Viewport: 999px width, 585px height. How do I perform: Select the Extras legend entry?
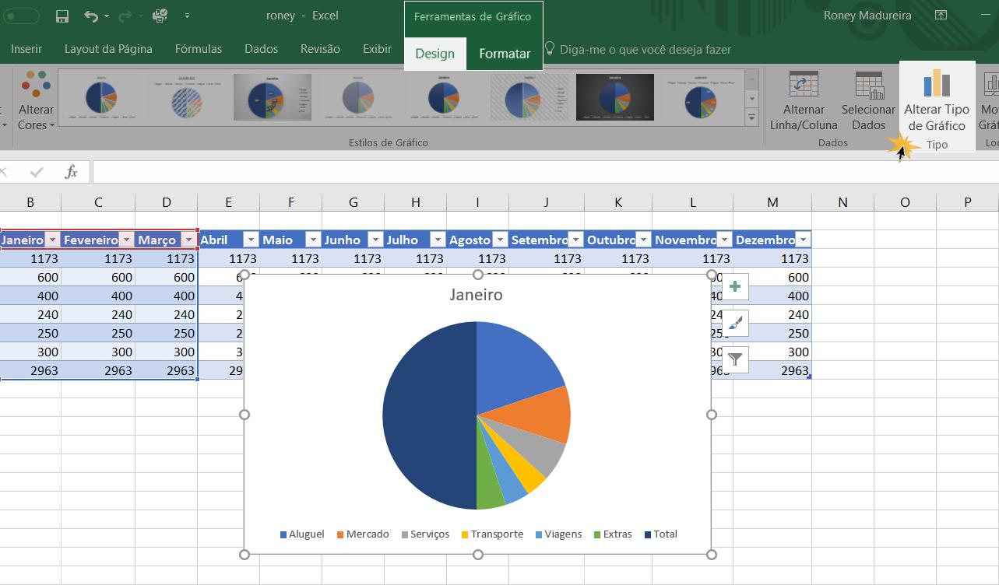click(x=613, y=534)
